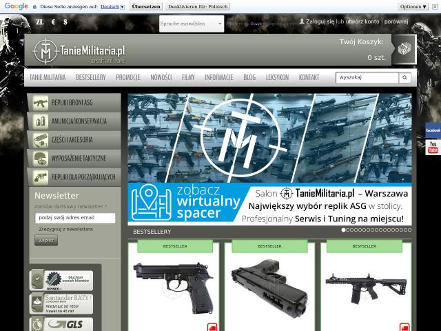Click the user icon beside Zaloguj się
Image resolution: width=441 pixels, height=331 pixels.
[302, 21]
